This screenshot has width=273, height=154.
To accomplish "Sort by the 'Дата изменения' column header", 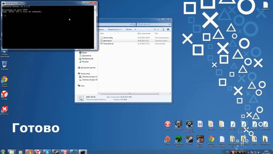I will [144, 33].
